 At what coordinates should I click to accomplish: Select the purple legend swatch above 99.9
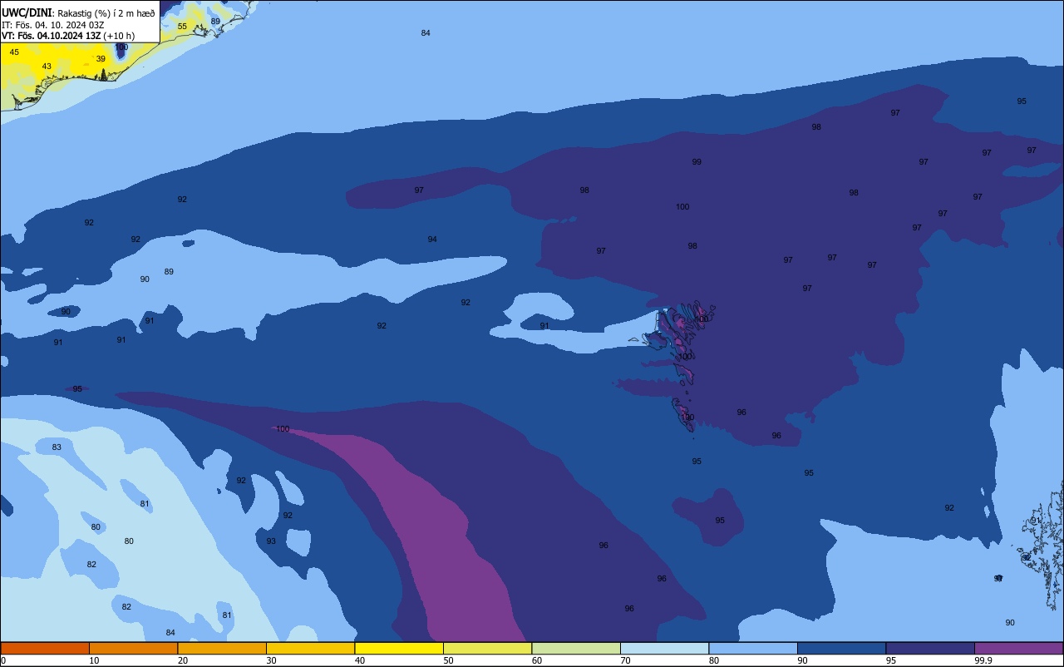pyautogui.click(x=1019, y=648)
